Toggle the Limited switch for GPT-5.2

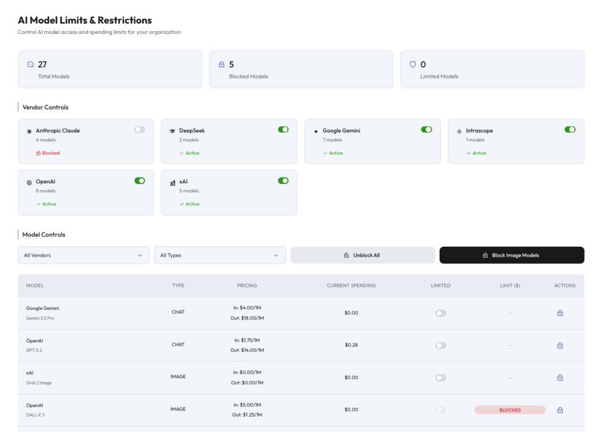[x=441, y=345]
